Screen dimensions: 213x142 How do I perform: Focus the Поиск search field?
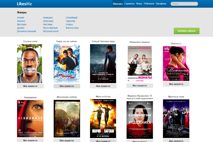(x=184, y=4)
